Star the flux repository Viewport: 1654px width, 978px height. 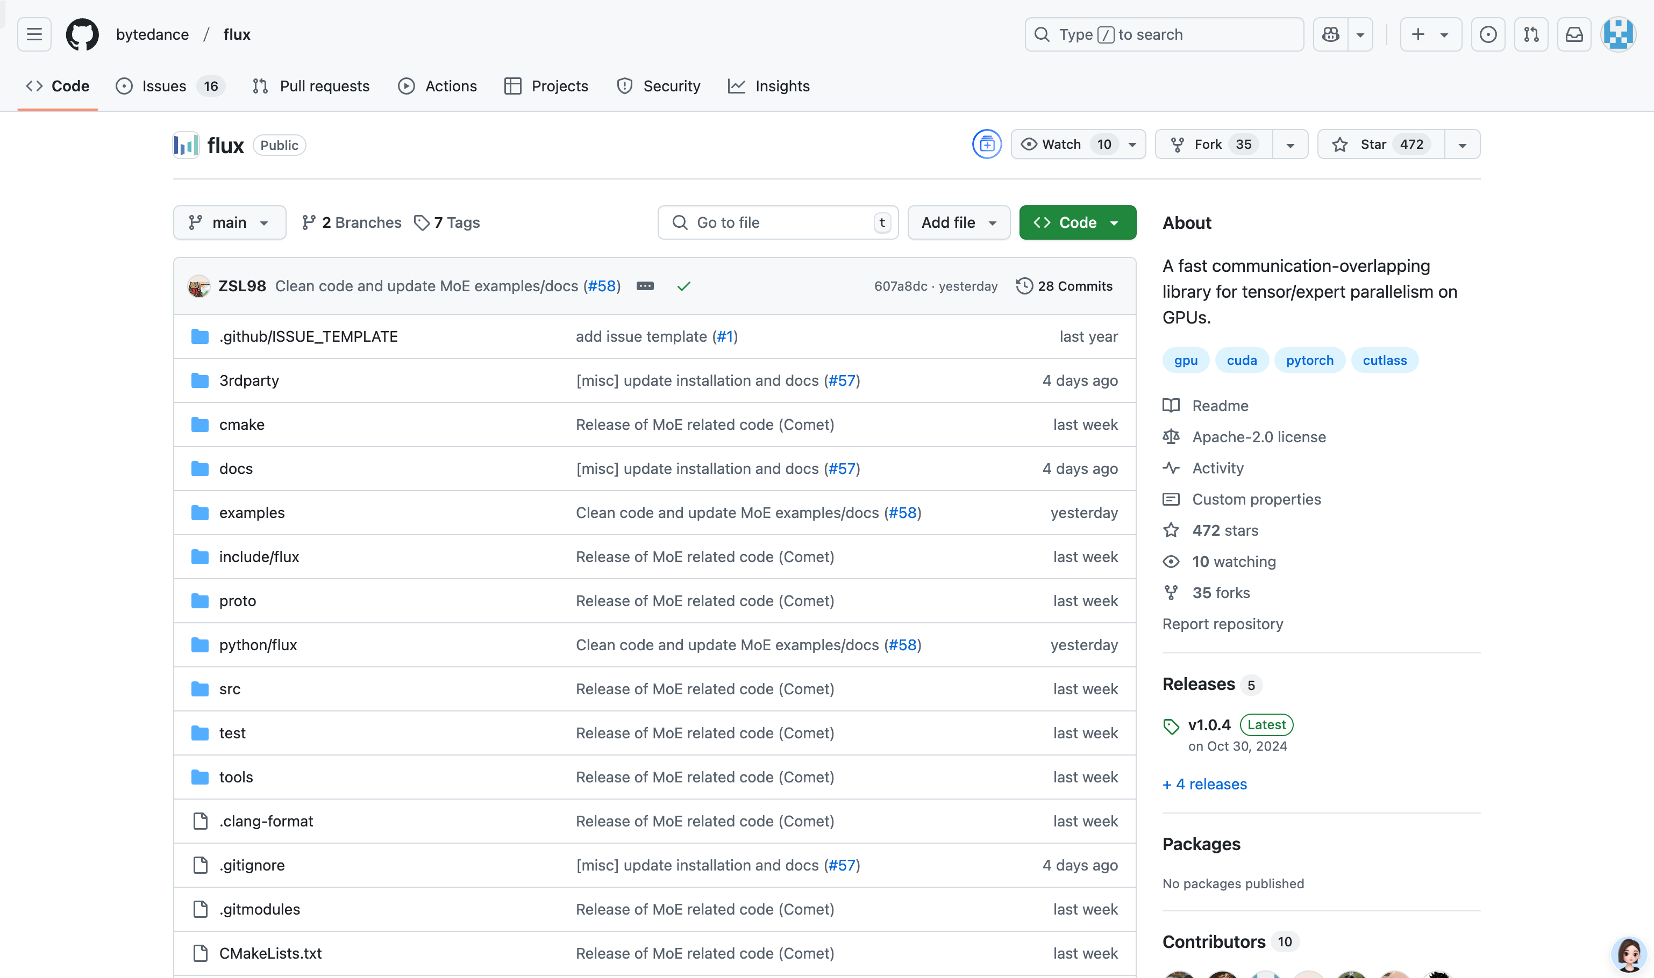pos(1381,145)
